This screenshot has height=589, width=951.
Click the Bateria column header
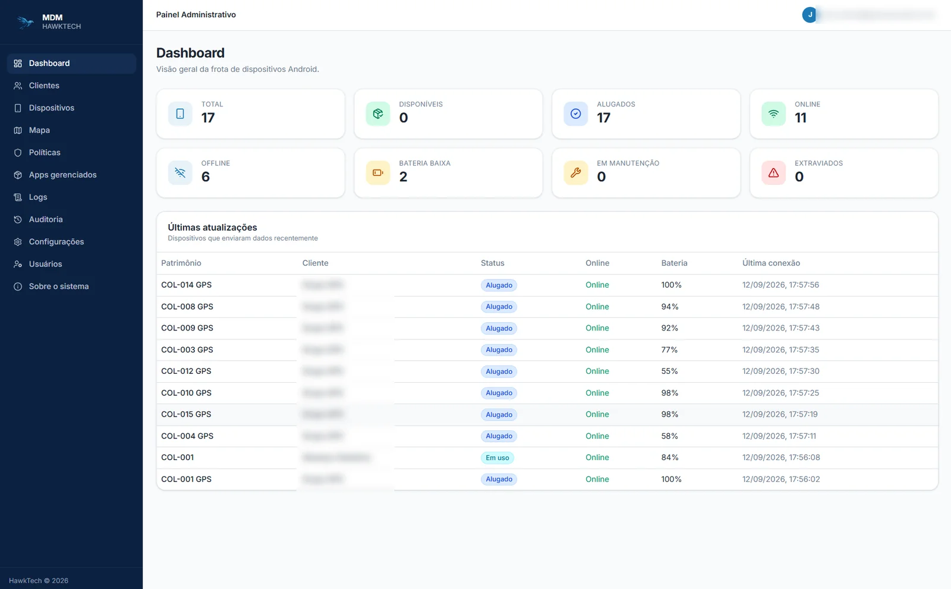[674, 263]
